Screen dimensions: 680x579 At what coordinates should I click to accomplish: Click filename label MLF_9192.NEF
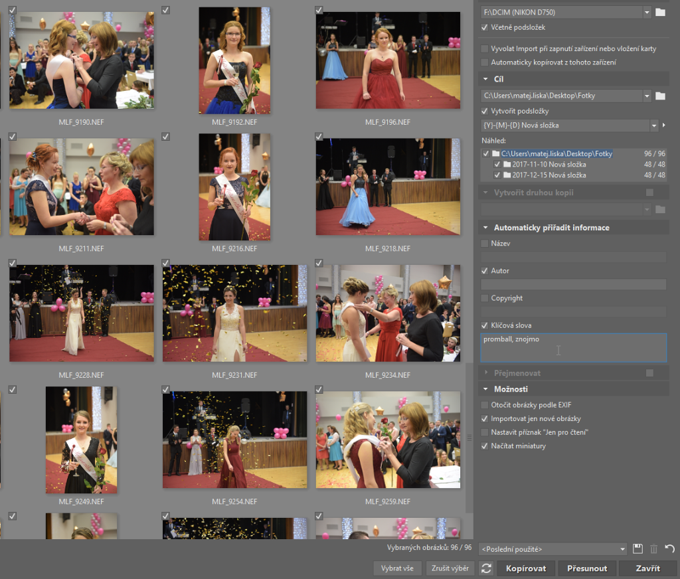coord(234,122)
